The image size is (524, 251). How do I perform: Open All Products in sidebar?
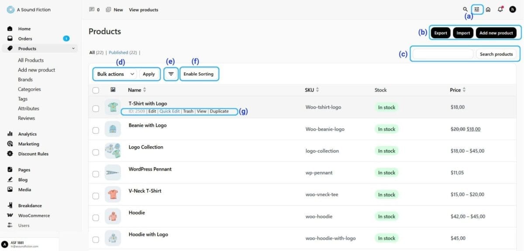tap(31, 60)
